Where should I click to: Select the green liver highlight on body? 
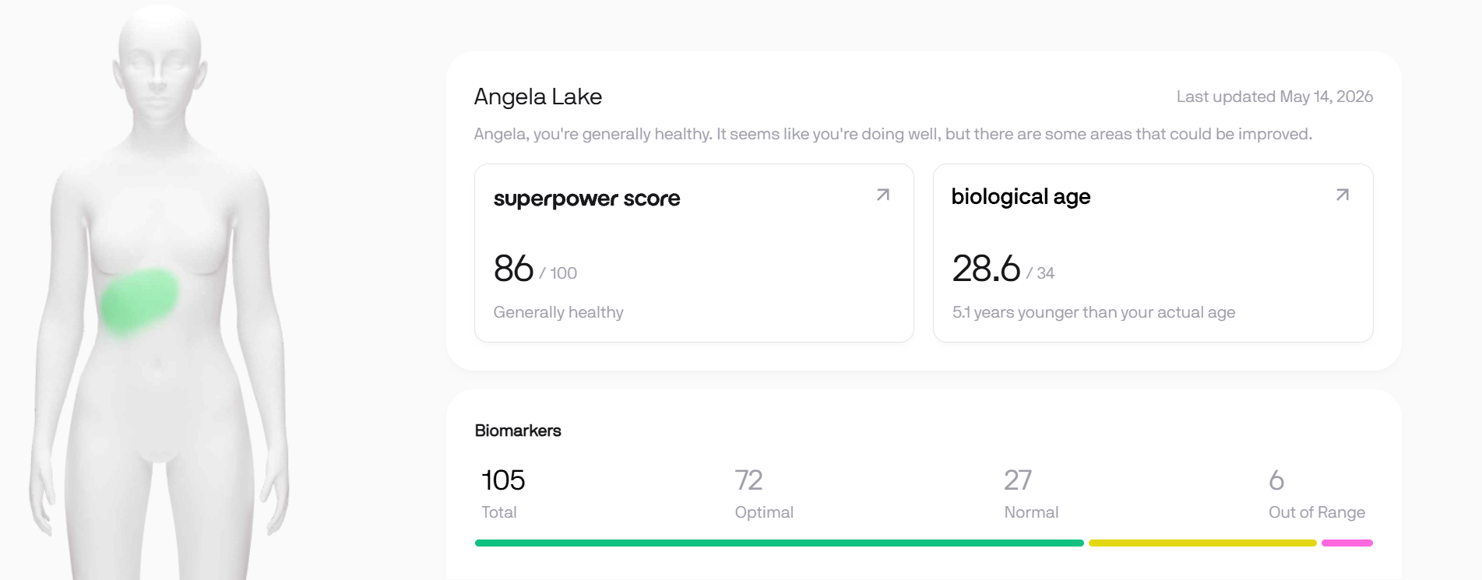coord(139,301)
